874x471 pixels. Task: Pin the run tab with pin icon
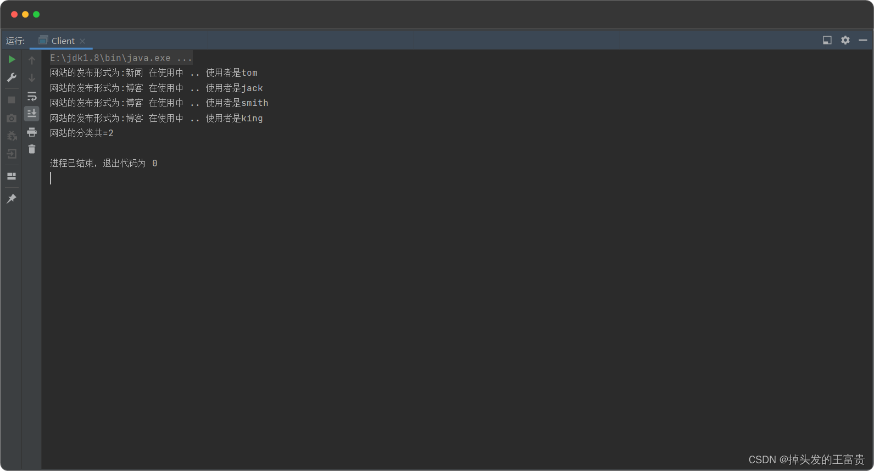(12, 199)
